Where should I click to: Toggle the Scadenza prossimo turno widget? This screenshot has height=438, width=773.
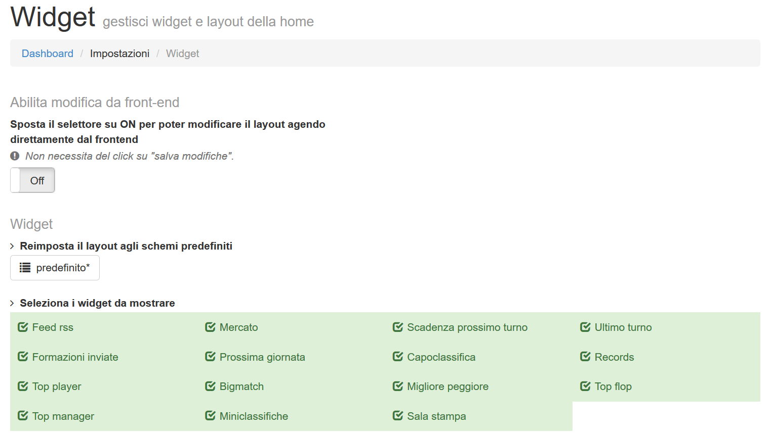coord(466,327)
